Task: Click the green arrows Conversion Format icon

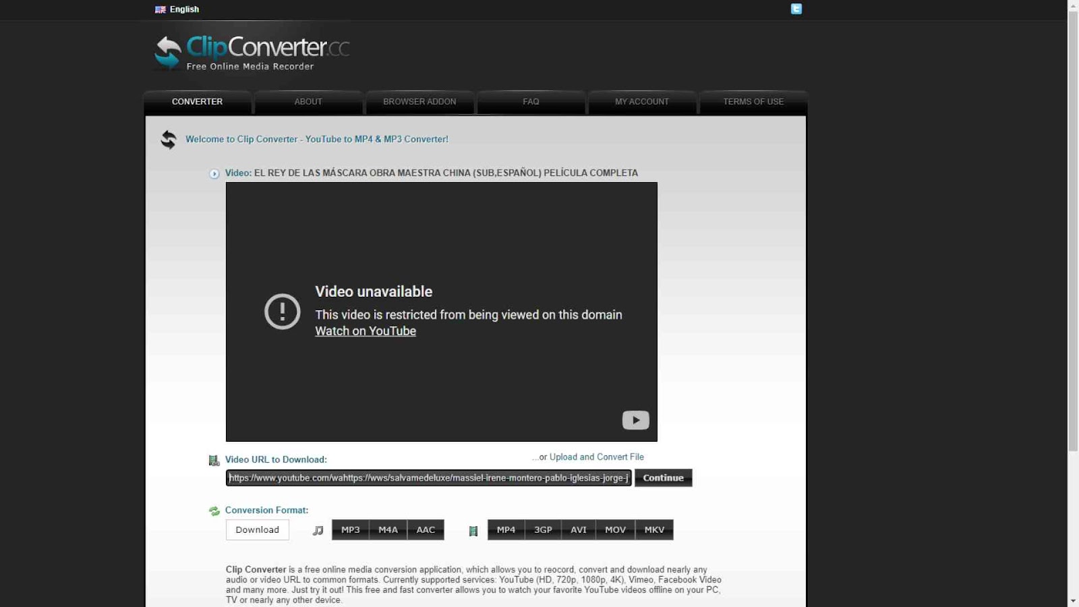Action: 214,511
